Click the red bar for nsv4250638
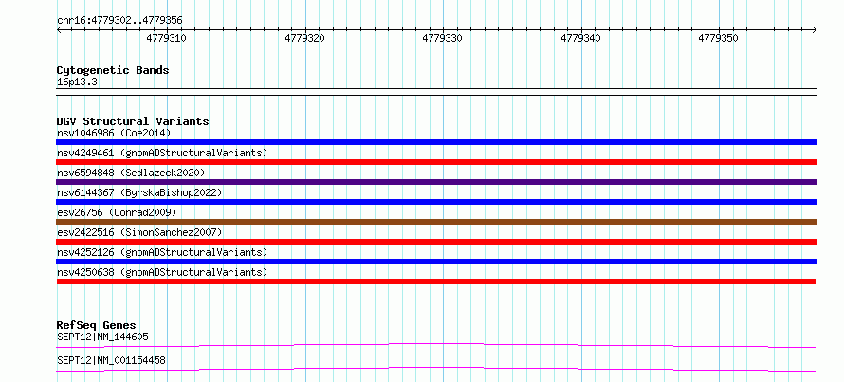 (x=436, y=282)
